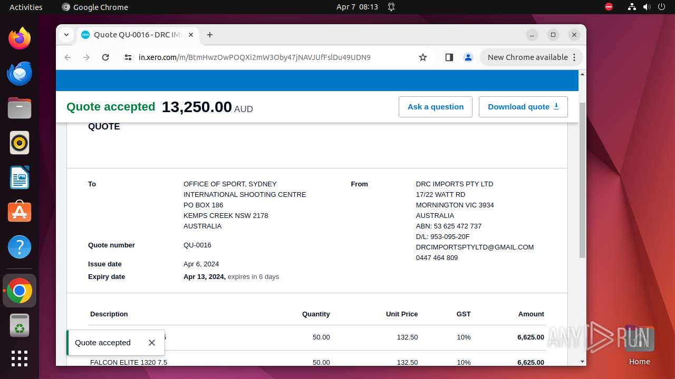Click the KEMPS CREEK NSW 2178 address line

coord(226,216)
